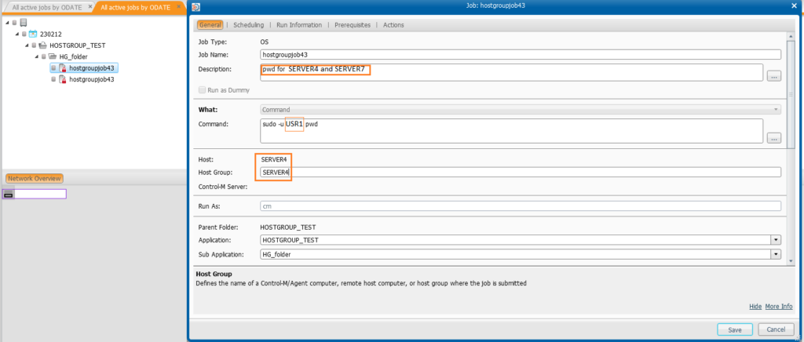The image size is (804, 342).
Task: Collapse the HG_folder tree node
Action: (x=37, y=56)
